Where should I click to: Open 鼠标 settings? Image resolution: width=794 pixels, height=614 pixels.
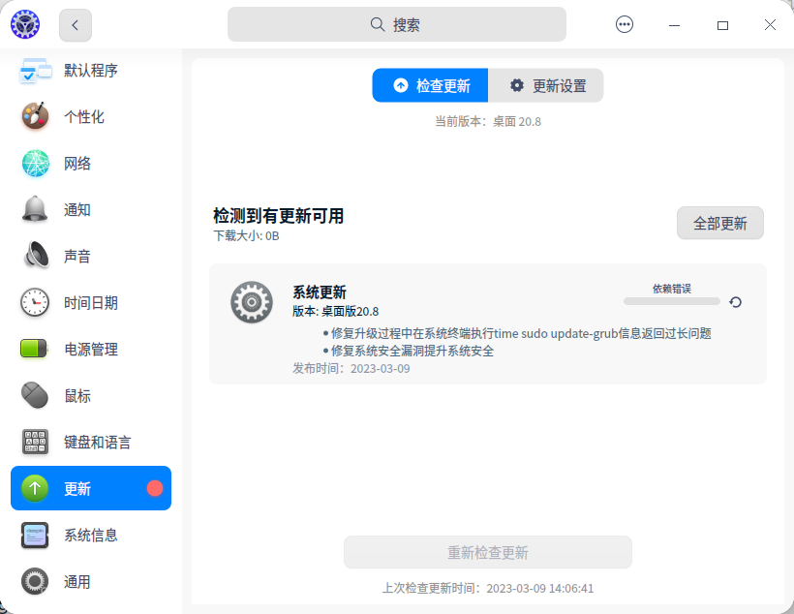click(x=91, y=396)
